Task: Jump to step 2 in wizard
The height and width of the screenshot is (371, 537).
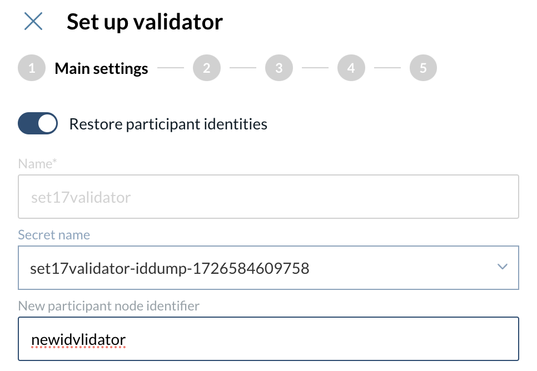Action: click(x=206, y=68)
